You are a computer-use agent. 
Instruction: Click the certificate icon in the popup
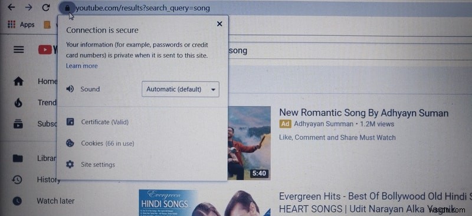click(70, 122)
